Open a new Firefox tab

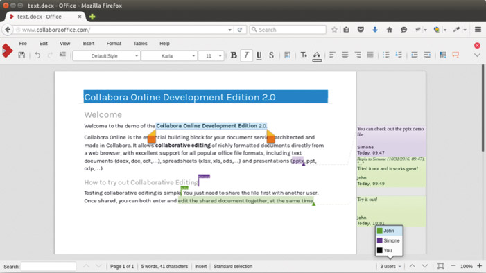pos(92,17)
